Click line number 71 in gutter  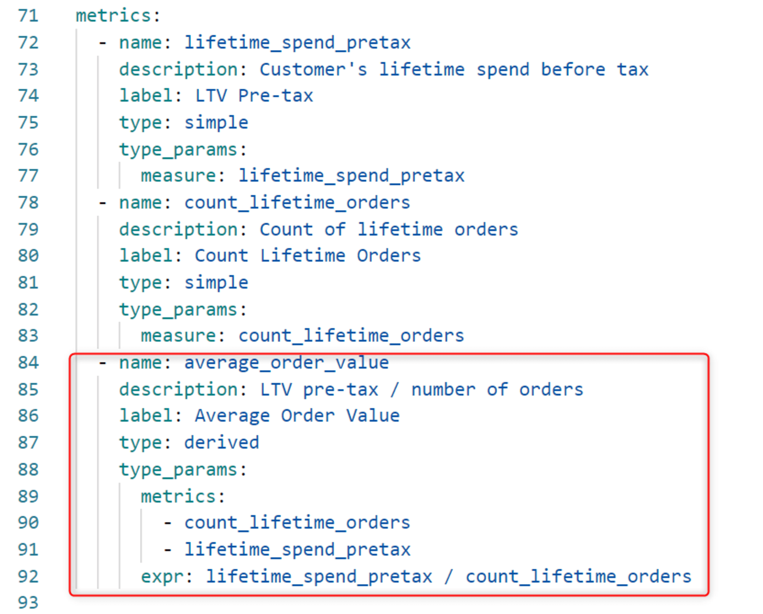28,16
